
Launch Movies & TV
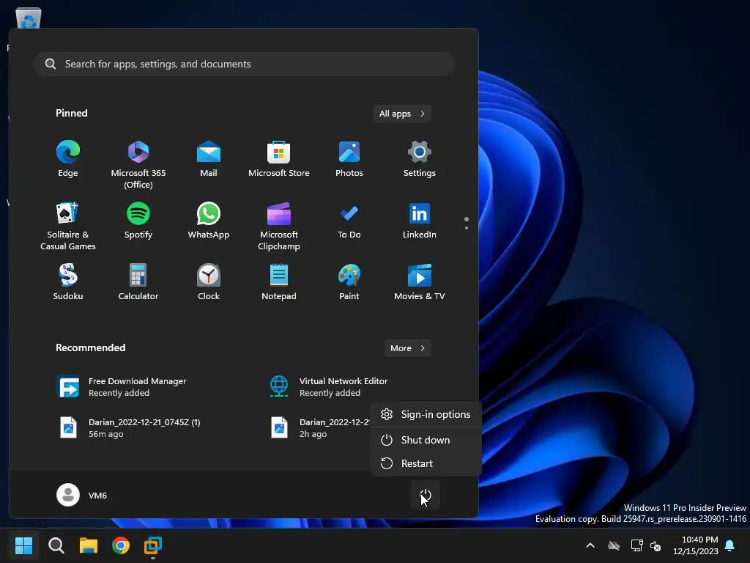coord(420,282)
